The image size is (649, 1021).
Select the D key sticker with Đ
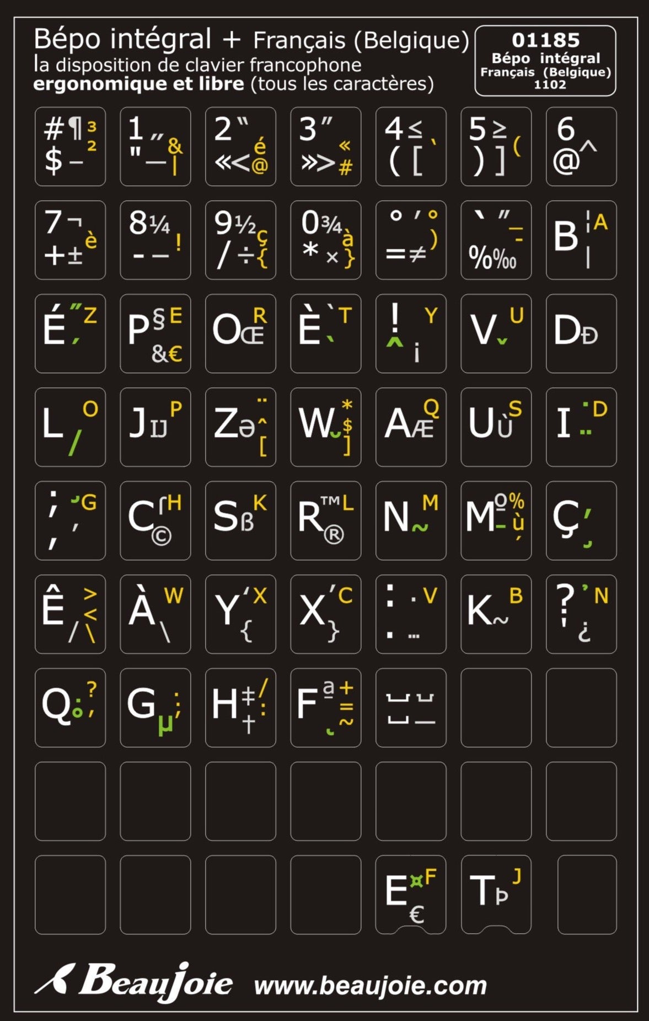pyautogui.click(x=581, y=333)
